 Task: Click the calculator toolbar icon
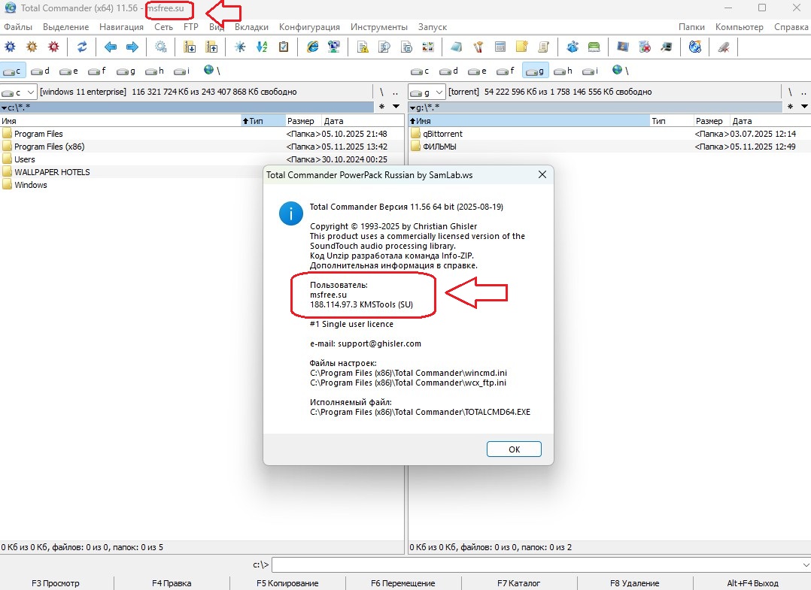tap(499, 47)
